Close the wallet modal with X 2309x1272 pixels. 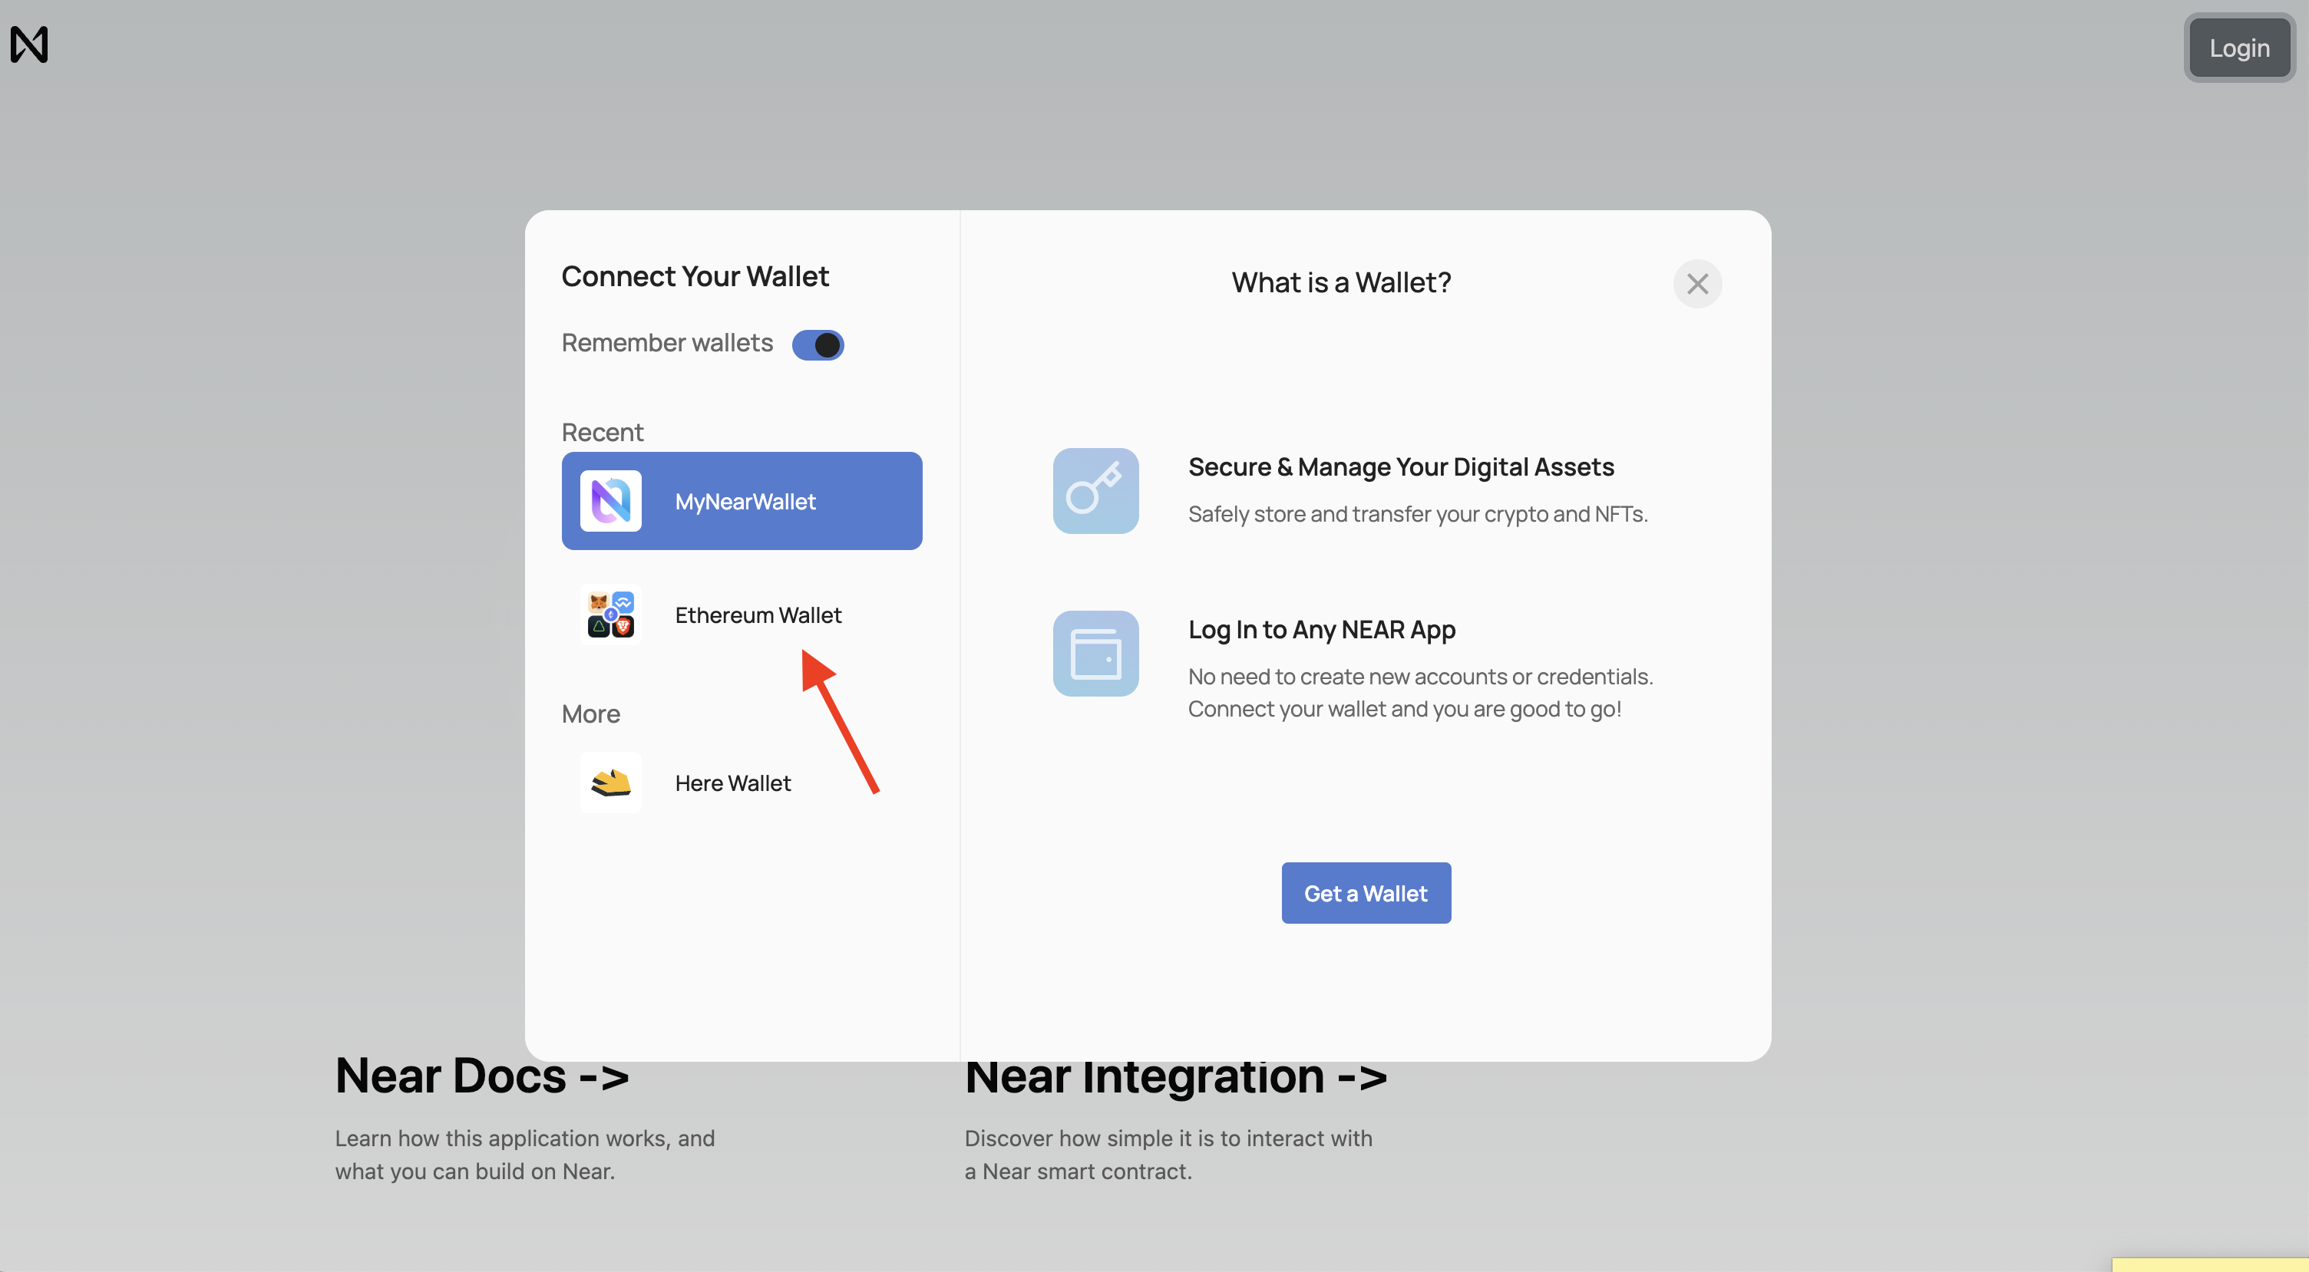pos(1696,284)
